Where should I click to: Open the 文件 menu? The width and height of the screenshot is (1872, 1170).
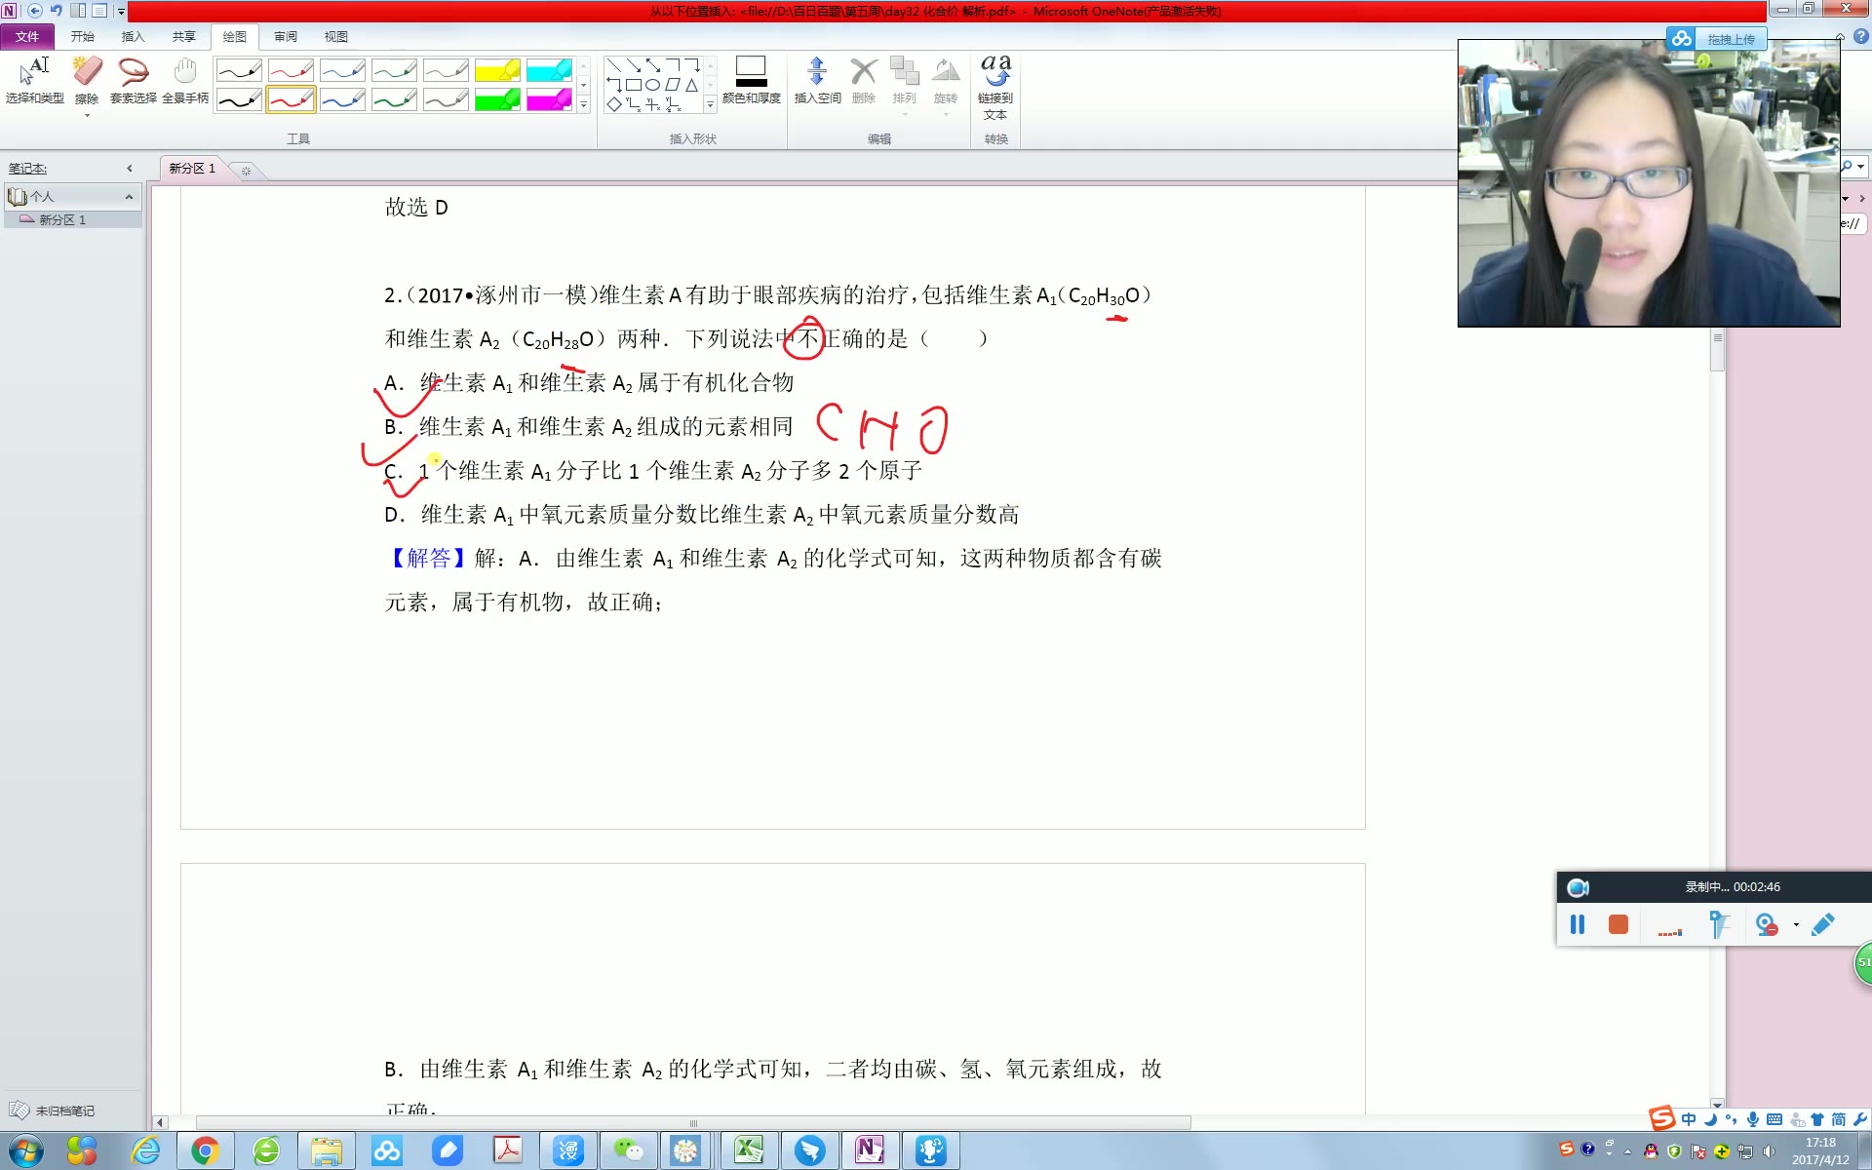tap(27, 36)
